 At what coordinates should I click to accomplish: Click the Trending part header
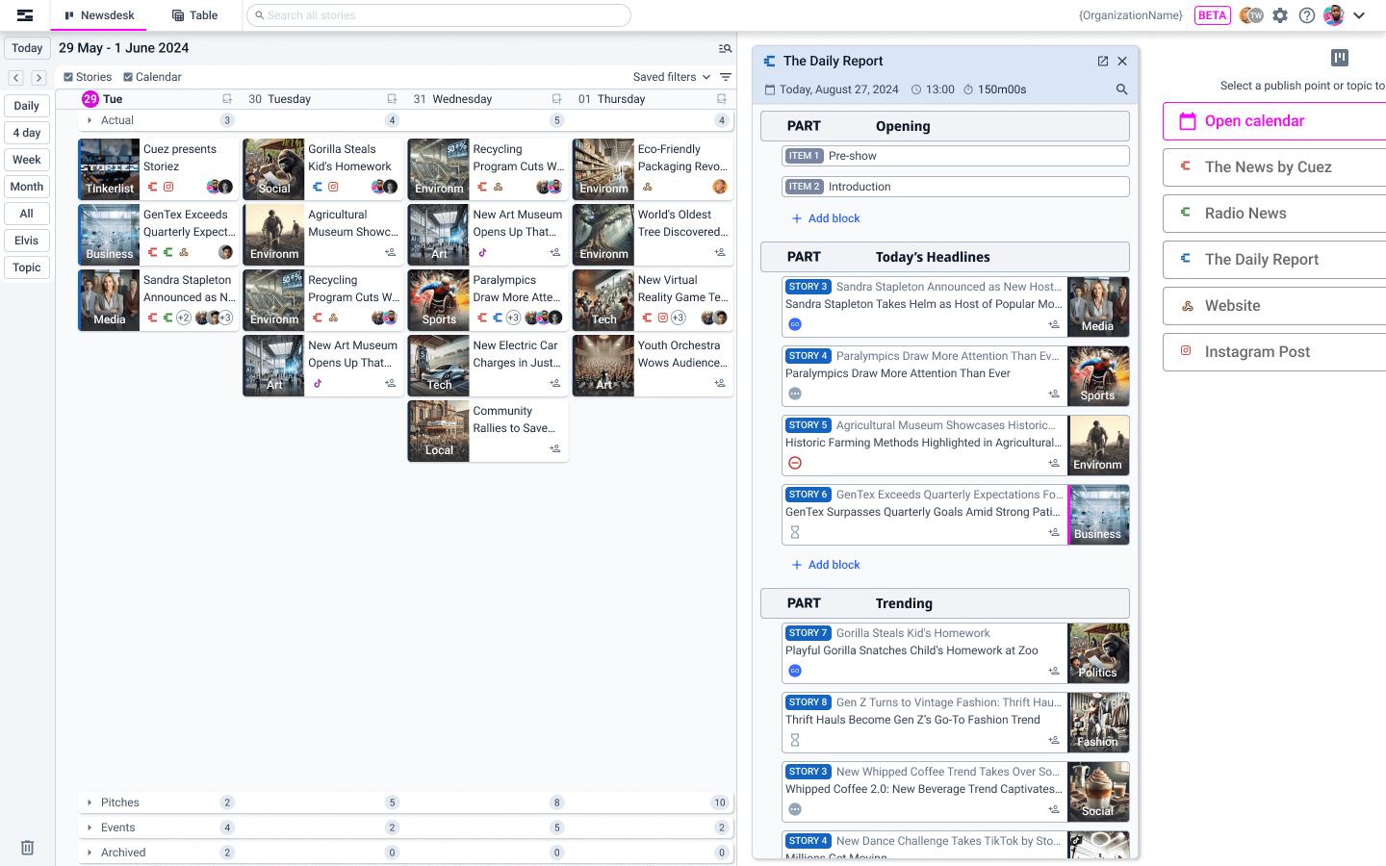click(x=945, y=603)
